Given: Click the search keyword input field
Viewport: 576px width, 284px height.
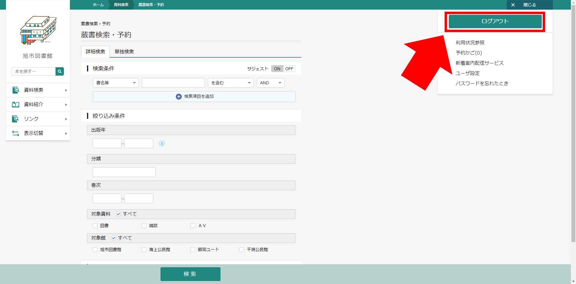Looking at the screenshot, I should click(x=173, y=83).
